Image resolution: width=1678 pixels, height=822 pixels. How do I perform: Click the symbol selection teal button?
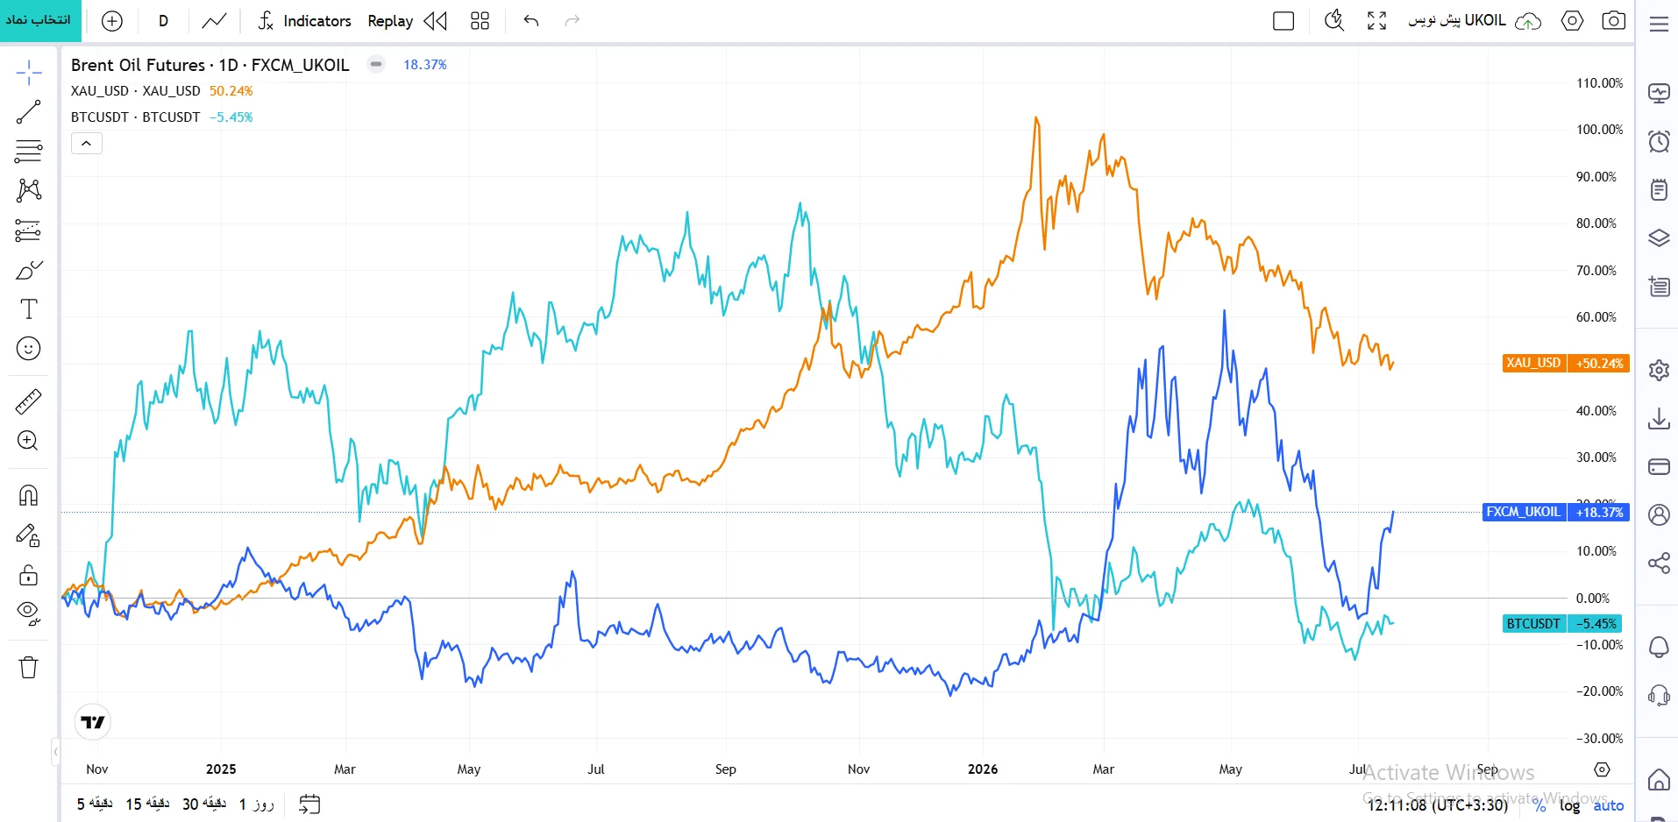40,20
